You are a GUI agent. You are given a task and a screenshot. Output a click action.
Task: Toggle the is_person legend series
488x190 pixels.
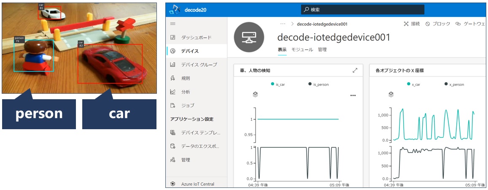[318, 84]
